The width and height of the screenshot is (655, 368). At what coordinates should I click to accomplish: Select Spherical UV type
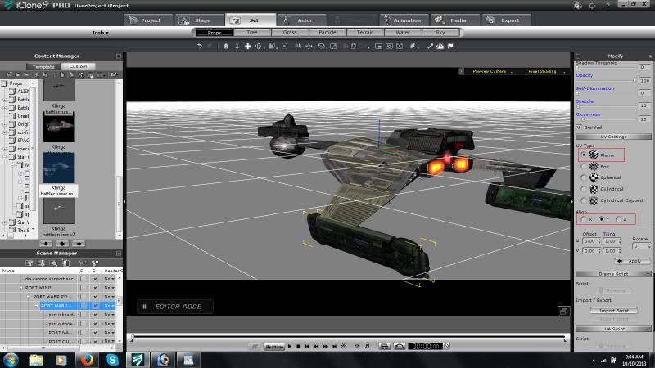pyautogui.click(x=584, y=177)
